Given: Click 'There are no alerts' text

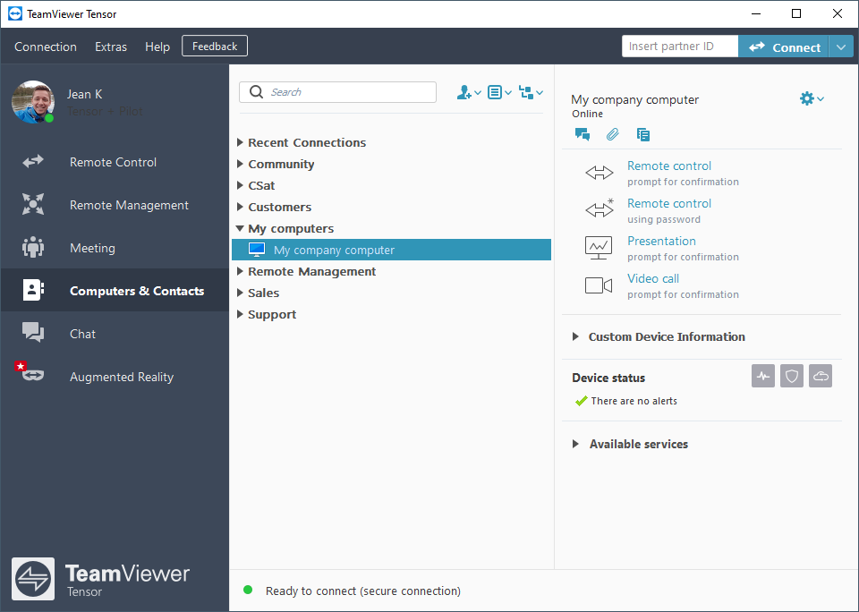Looking at the screenshot, I should point(634,401).
